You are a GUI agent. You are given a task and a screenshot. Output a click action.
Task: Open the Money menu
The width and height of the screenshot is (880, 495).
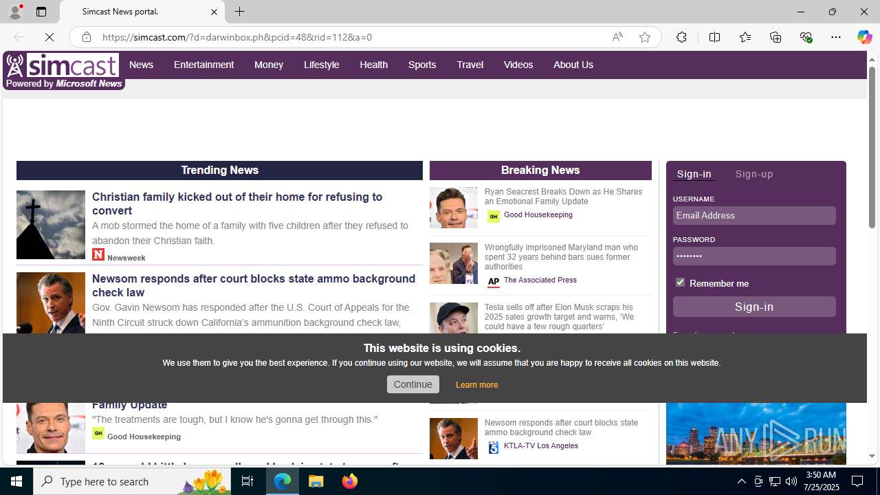(x=268, y=65)
